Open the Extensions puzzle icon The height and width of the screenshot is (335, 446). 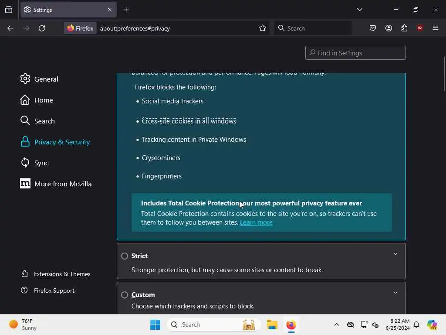pyautogui.click(x=404, y=28)
